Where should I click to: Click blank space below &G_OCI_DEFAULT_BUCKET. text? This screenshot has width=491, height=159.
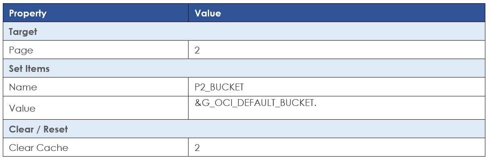tap(336, 113)
